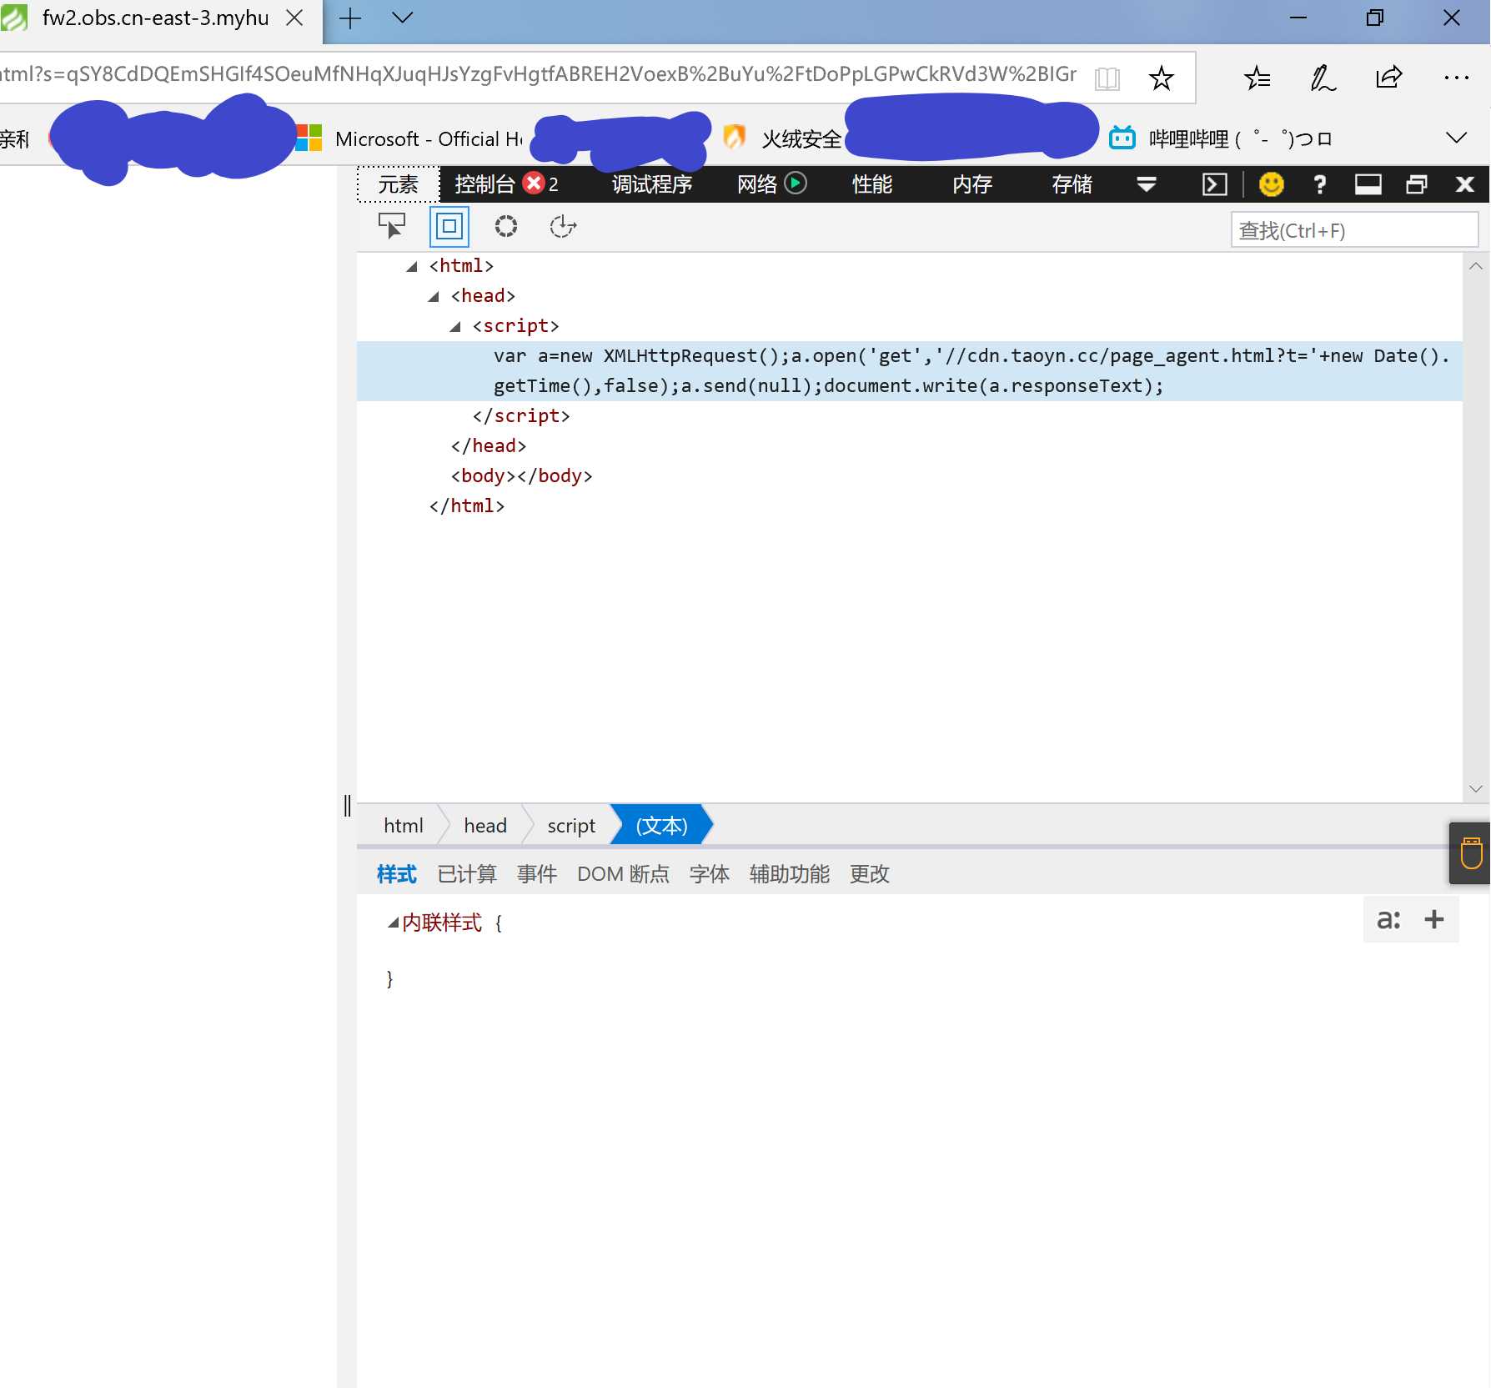The width and height of the screenshot is (1491, 1388).
Task: Send feedback via smiley face icon
Action: (x=1271, y=184)
